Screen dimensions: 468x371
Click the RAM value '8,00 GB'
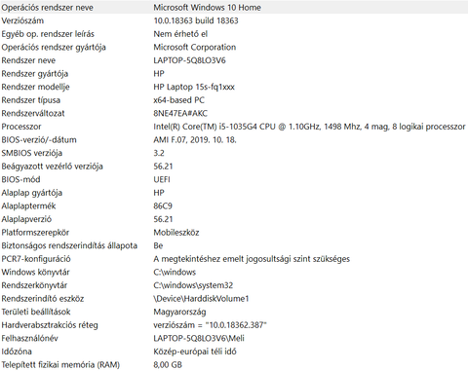tap(168, 365)
